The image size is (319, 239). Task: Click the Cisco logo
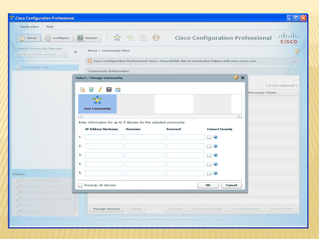tap(289, 38)
